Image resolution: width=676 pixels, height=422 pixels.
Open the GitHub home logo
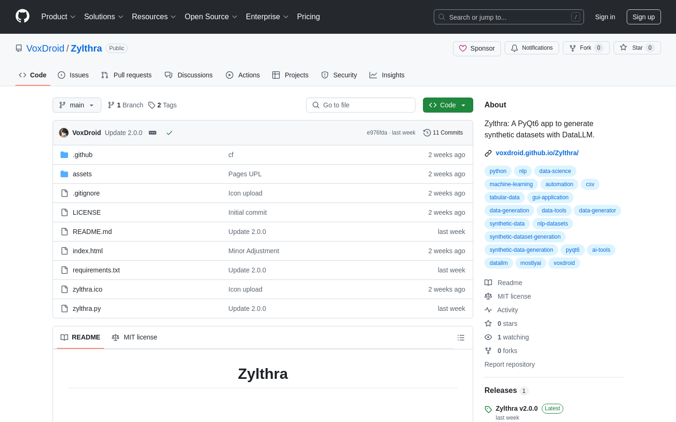(23, 16)
